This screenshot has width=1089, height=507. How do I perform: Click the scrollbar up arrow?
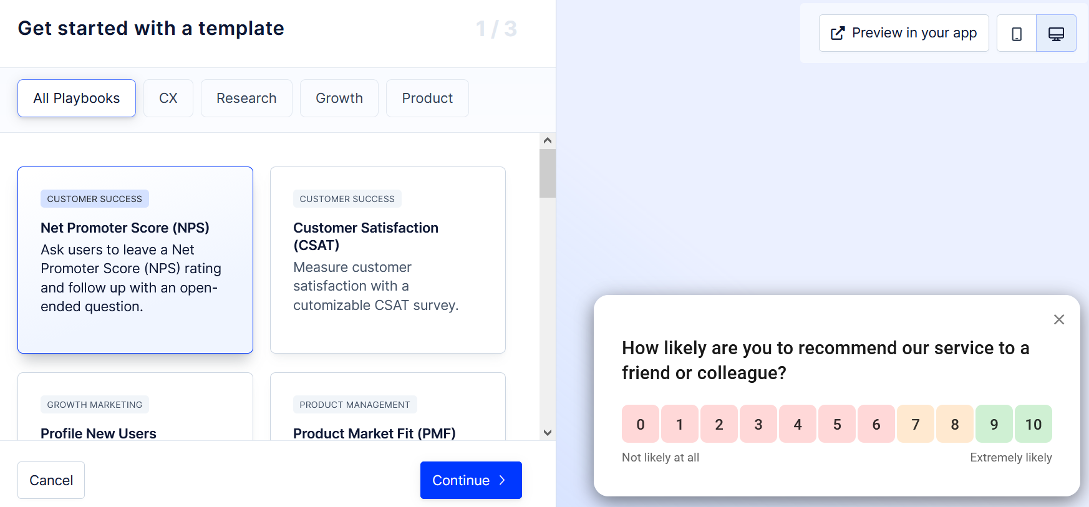547,140
